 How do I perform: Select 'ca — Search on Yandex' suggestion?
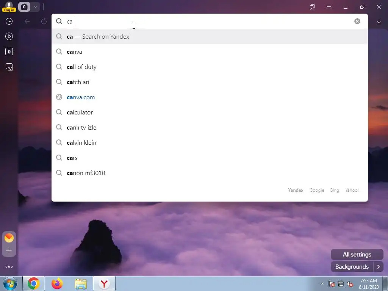[x=210, y=37]
